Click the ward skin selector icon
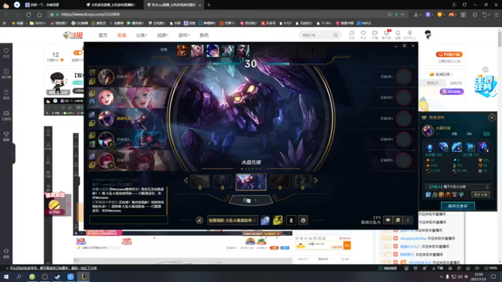 pyautogui.click(x=291, y=220)
